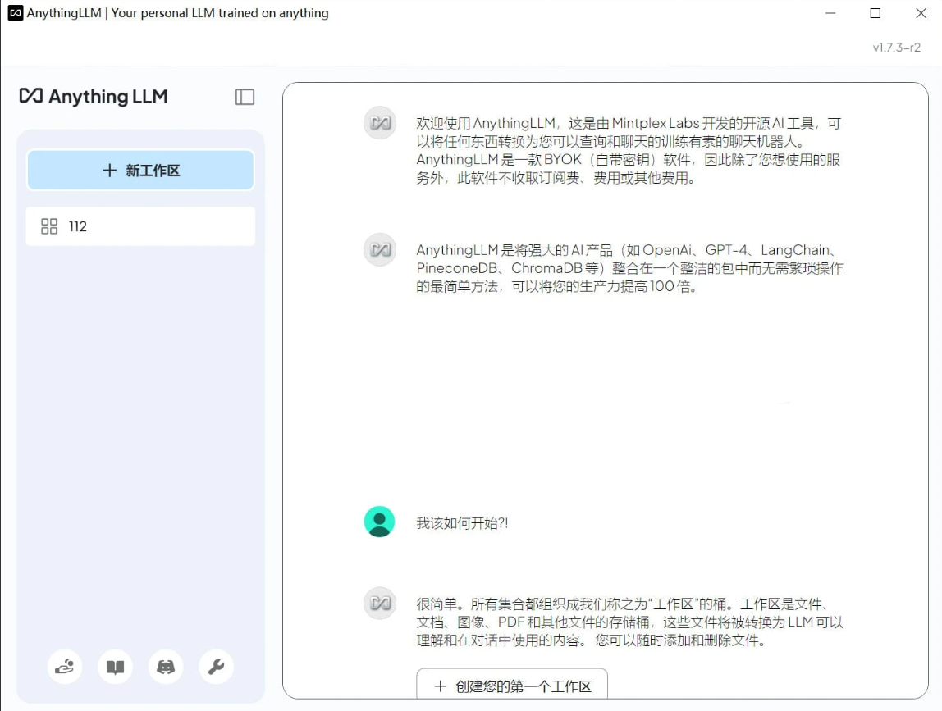This screenshot has width=942, height=711.
Task: Collapse the sidebar with the panel icon
Action: click(245, 97)
